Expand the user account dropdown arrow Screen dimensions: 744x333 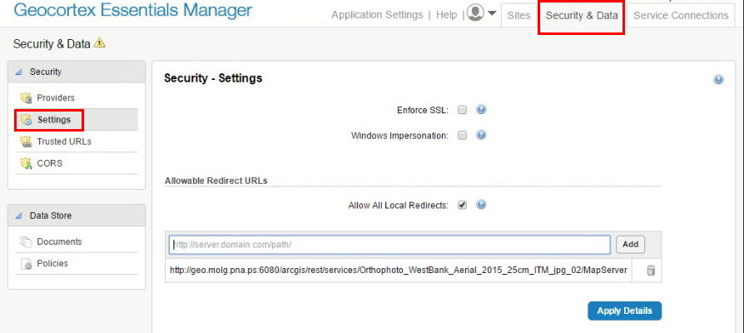tap(492, 13)
